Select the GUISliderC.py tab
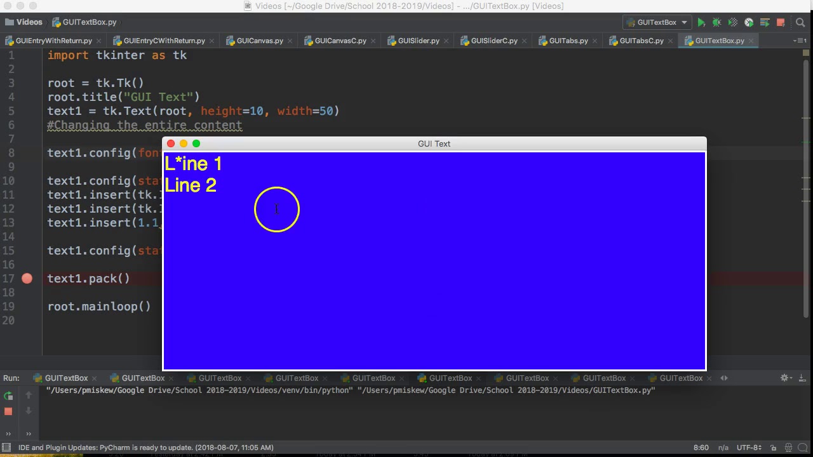 point(494,41)
